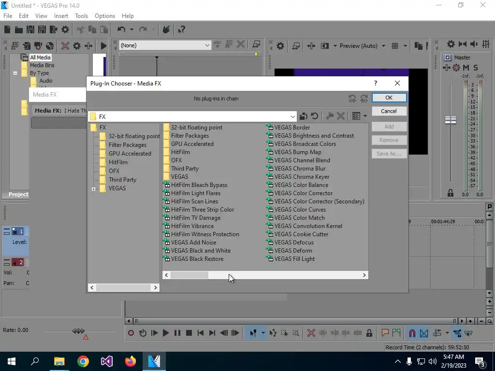Click the Save project icon
Screen dimensions: 495x371
point(30,29)
